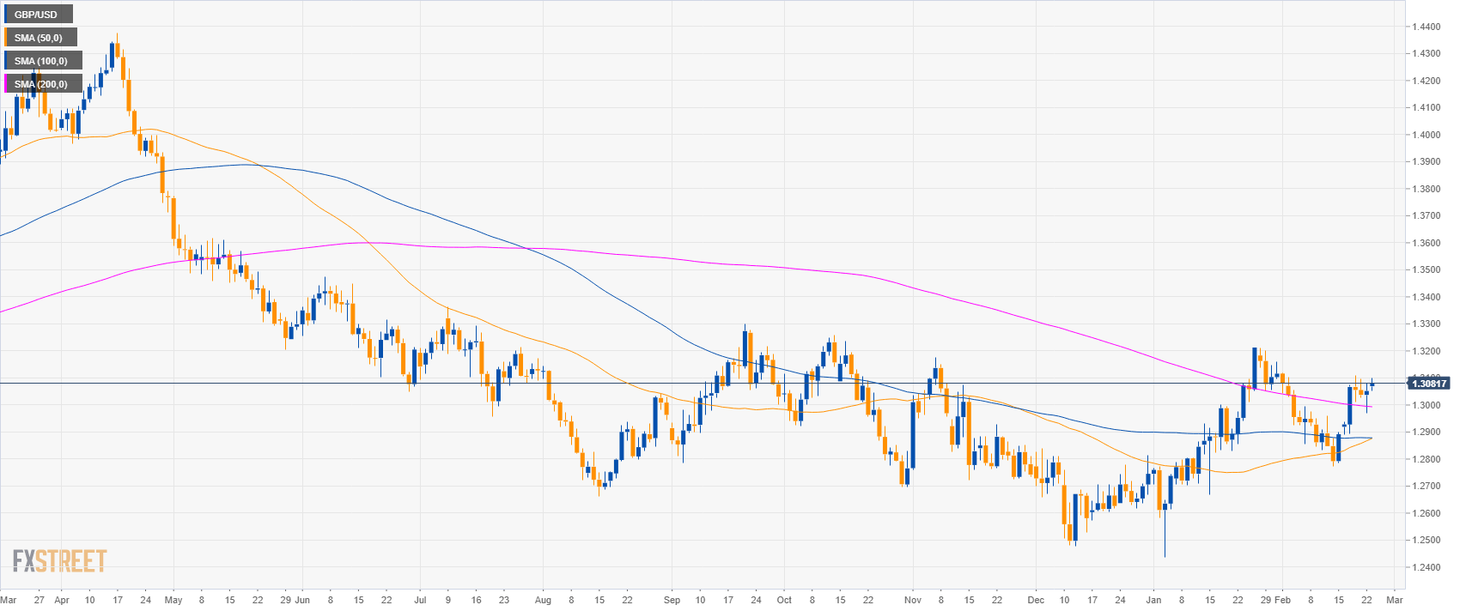Click the 27 date label on the time axis
1466x611 pixels.
click(40, 601)
